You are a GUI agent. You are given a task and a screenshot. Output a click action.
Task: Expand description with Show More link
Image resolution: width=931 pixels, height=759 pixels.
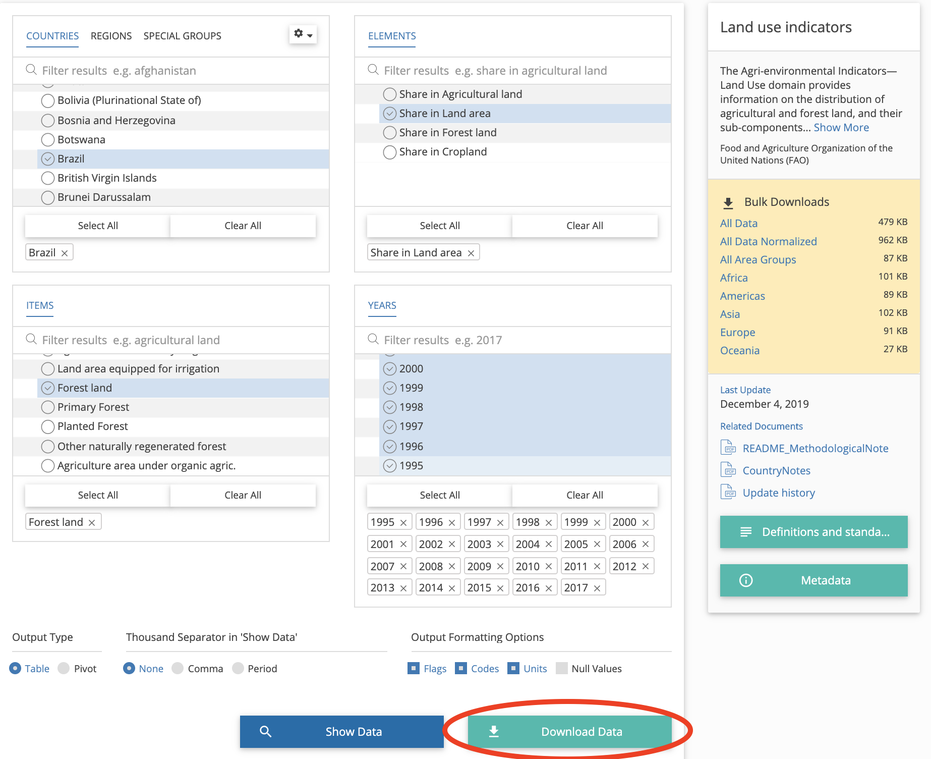(841, 128)
